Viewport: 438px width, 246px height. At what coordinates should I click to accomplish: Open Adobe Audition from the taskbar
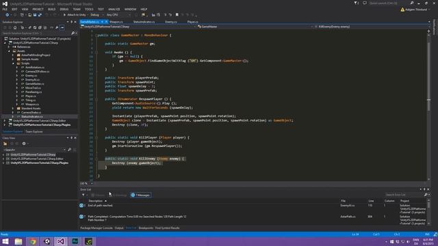(75, 241)
